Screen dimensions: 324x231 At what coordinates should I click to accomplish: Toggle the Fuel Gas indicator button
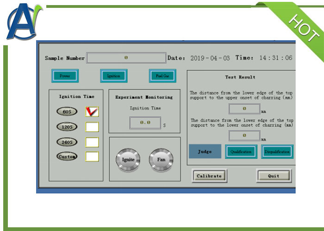pos(162,76)
